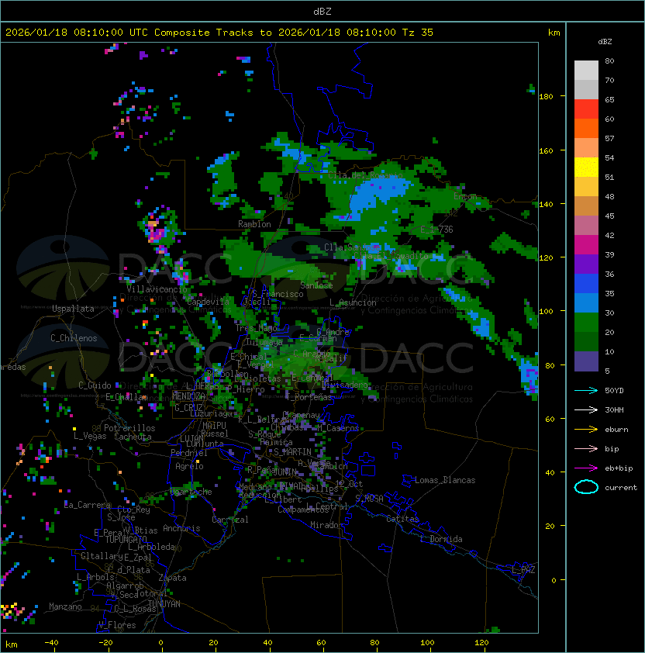Screen dimensions: 645x653
Task: Click the yellow eburn arrow icon
Action: click(586, 430)
